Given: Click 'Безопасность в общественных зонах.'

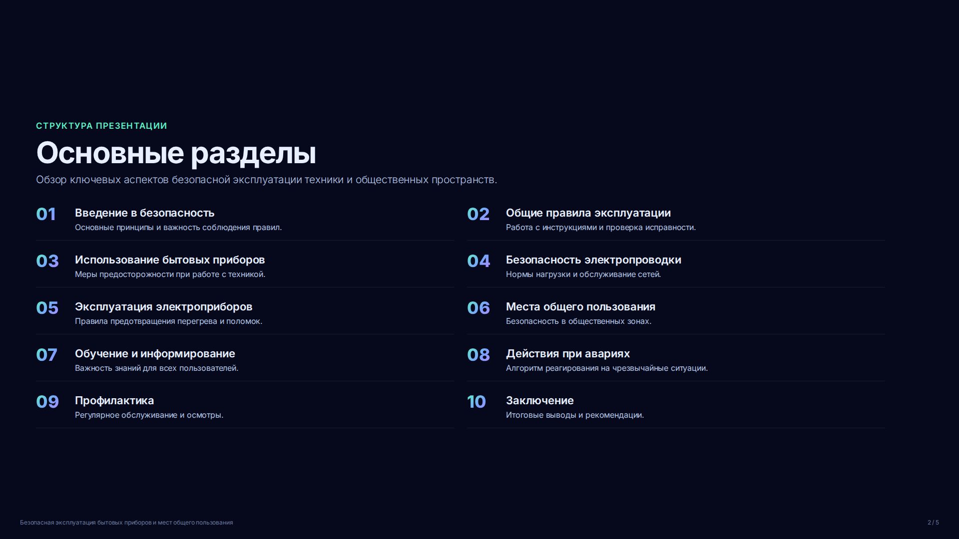Looking at the screenshot, I should (x=578, y=321).
